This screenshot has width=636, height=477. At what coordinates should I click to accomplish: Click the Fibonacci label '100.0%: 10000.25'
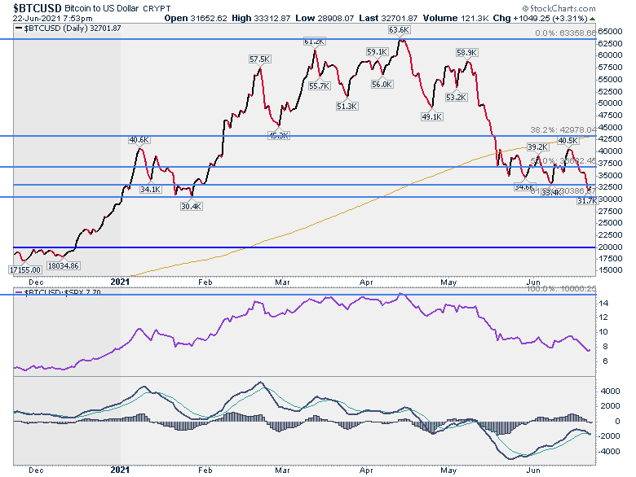coord(561,289)
